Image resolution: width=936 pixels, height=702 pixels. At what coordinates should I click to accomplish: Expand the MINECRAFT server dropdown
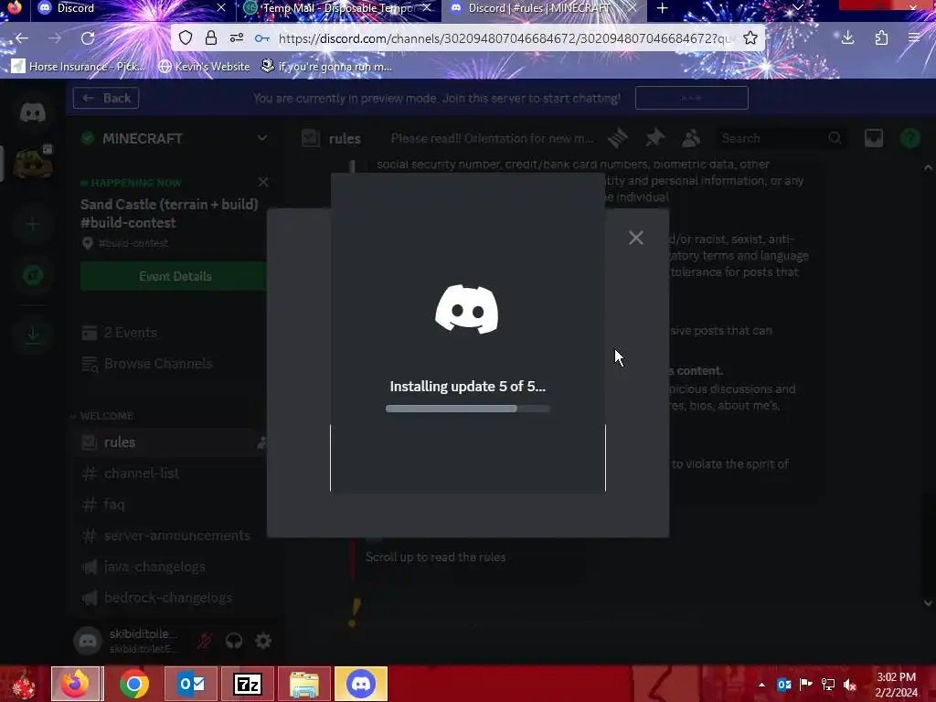(x=261, y=138)
